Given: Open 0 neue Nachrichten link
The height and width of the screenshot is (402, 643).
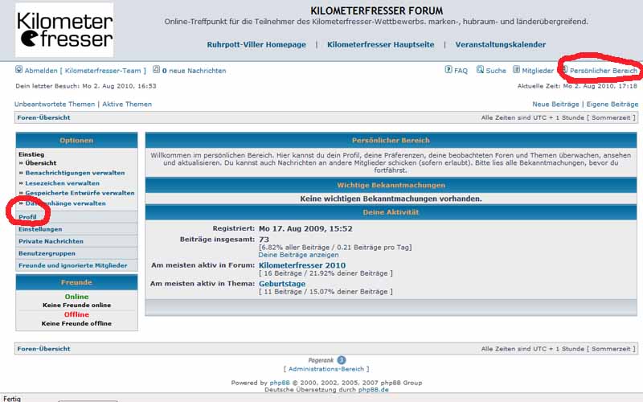Looking at the screenshot, I should tap(194, 71).
